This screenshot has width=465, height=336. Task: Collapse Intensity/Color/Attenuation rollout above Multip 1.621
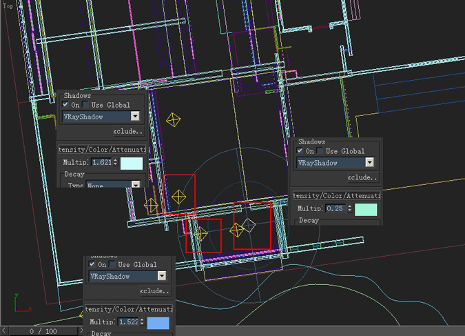pyautogui.click(x=103, y=149)
